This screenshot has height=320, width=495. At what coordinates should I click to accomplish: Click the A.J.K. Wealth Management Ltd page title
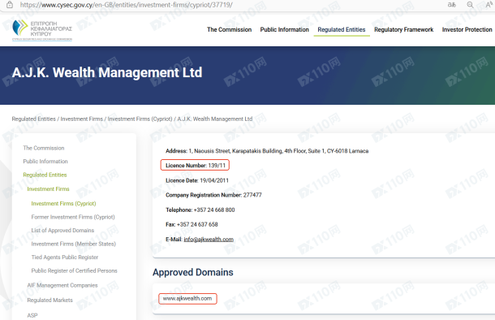(x=107, y=72)
